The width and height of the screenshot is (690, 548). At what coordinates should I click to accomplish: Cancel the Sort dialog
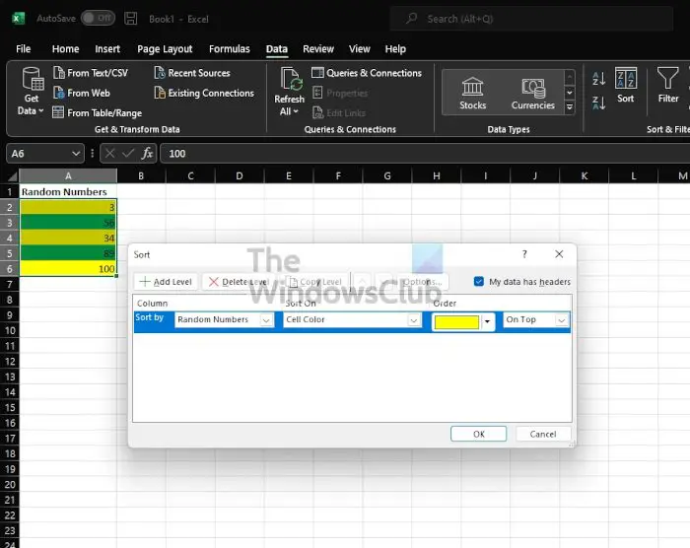pyautogui.click(x=543, y=434)
